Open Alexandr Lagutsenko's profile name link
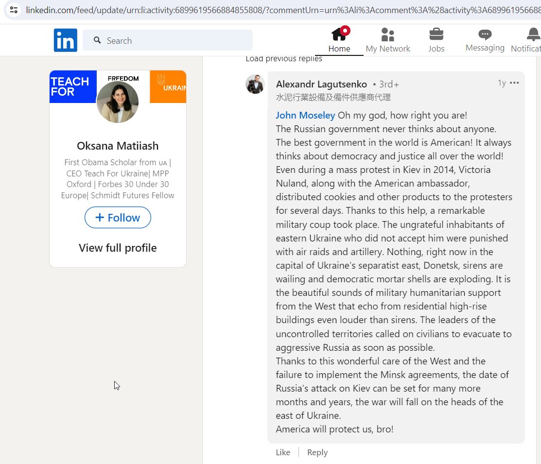541x464 pixels. [321, 84]
